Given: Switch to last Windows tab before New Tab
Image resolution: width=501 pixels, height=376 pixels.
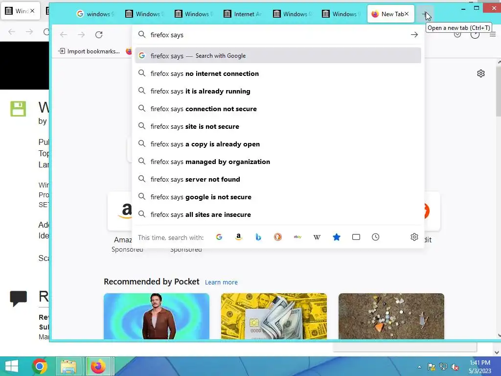Looking at the screenshot, I should point(341,14).
